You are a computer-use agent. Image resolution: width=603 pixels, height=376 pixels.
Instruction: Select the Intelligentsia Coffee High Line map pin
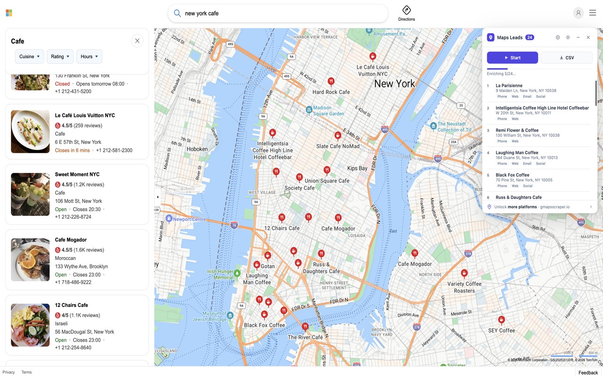click(x=272, y=133)
